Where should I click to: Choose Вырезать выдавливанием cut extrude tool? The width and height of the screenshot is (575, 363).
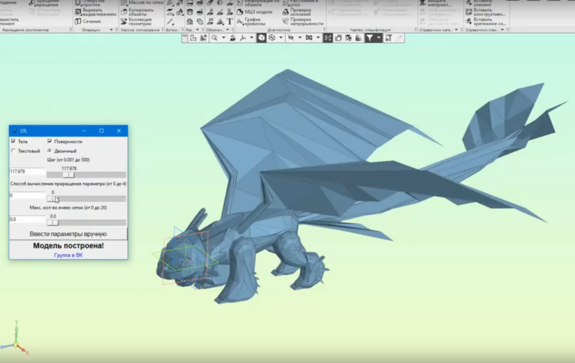tap(95, 12)
